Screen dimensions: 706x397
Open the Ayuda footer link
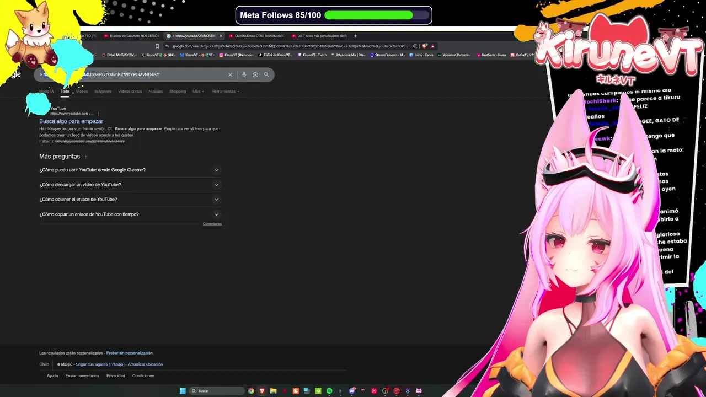(x=52, y=376)
